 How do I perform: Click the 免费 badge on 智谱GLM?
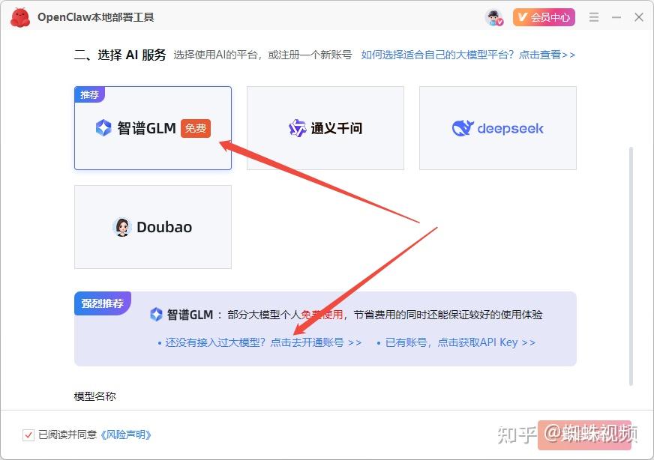(196, 128)
